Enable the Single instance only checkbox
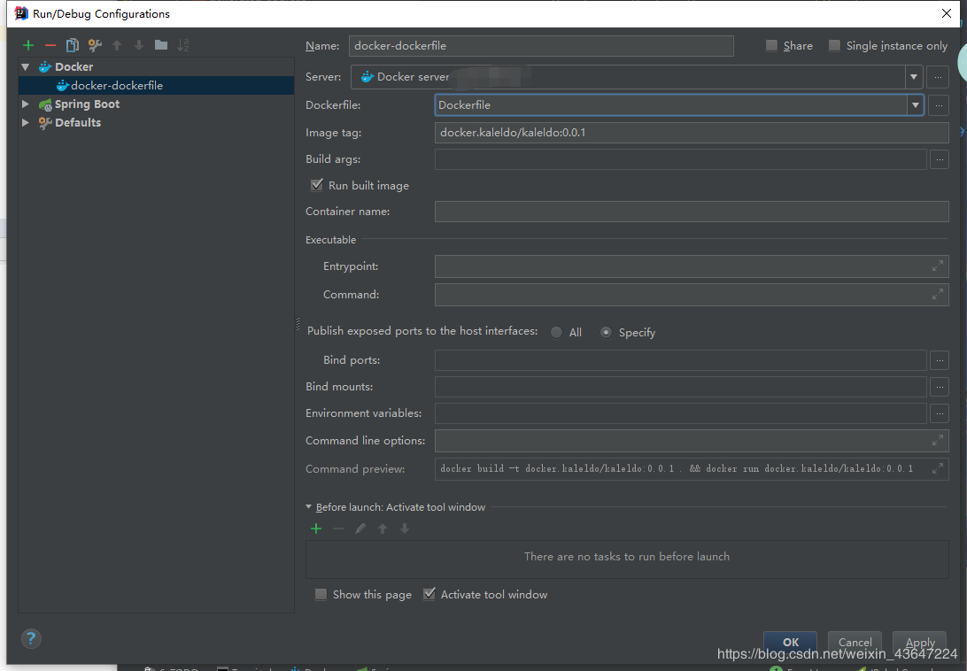 pyautogui.click(x=834, y=46)
